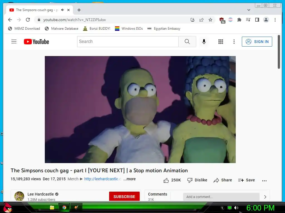Go back to the previous page
This screenshot has height=213, width=285.
click(x=10, y=20)
